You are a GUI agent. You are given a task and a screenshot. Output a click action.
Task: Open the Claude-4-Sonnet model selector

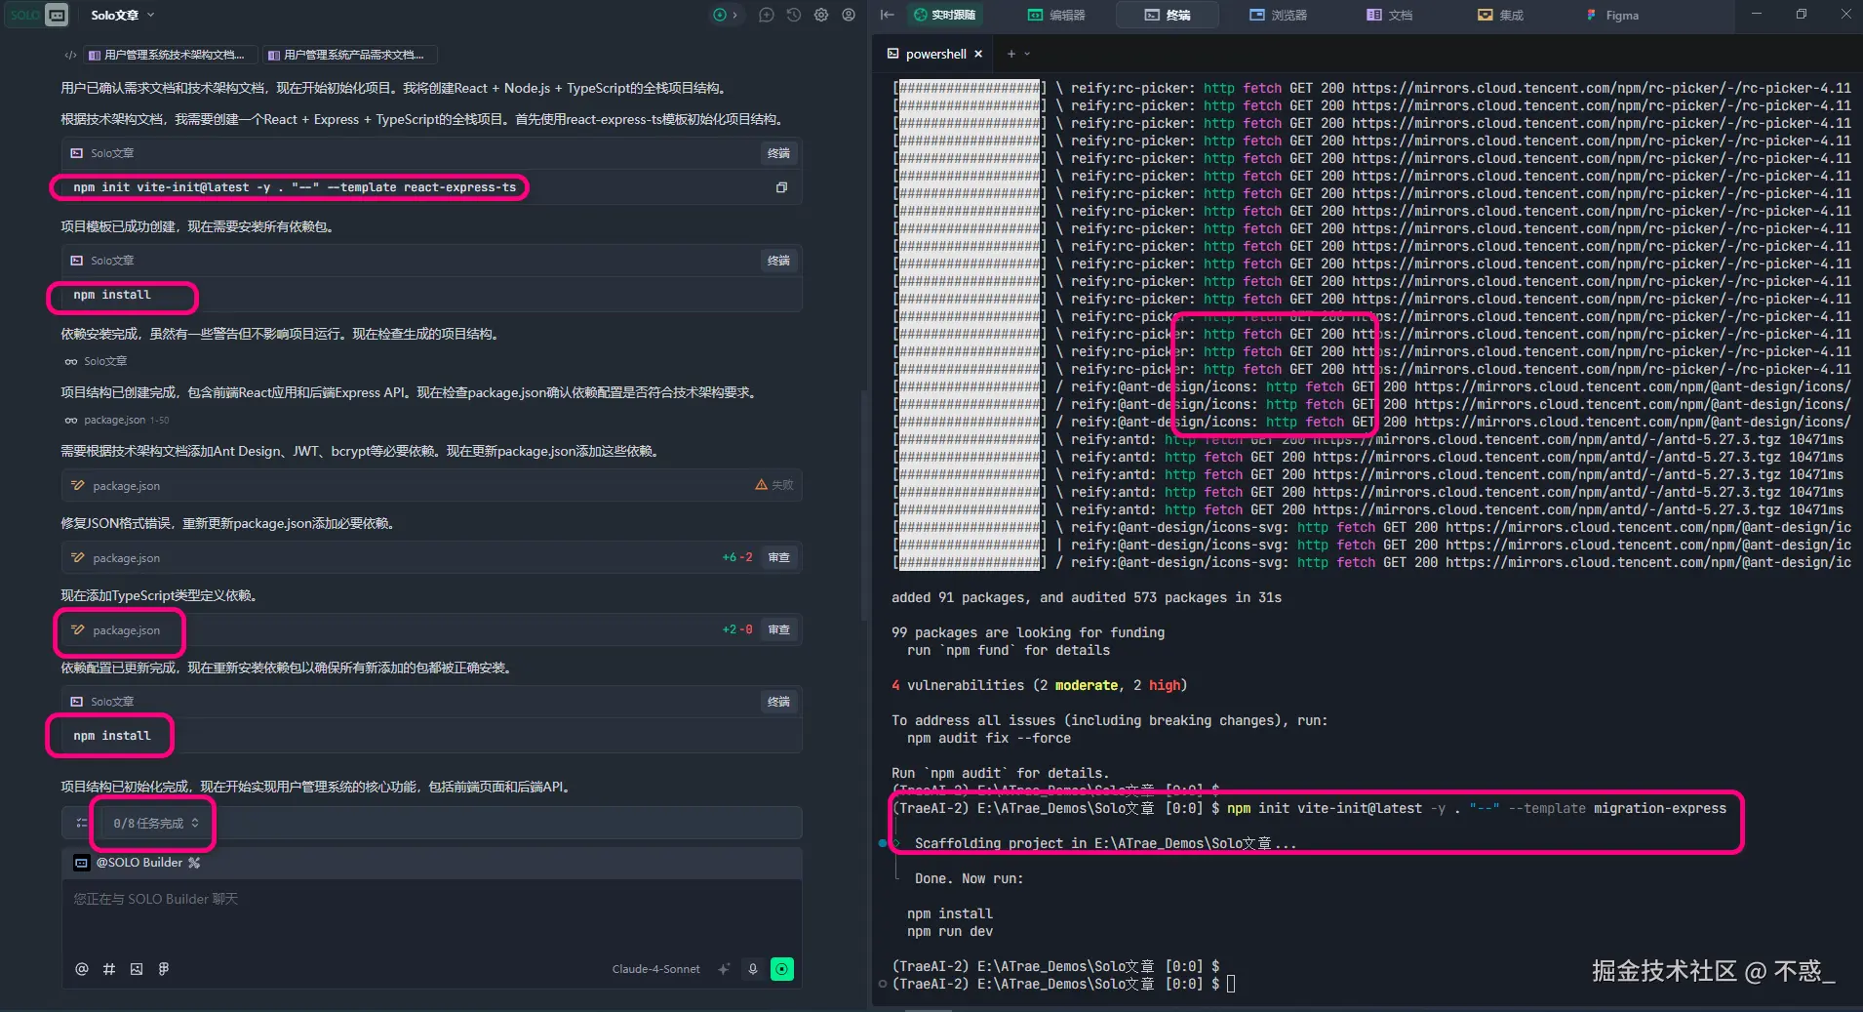(655, 969)
